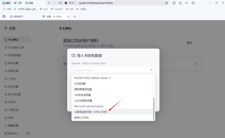The image size is (225, 138).
Task: Open the external link icon beside 插件中心
Action: click(x=28, y=133)
